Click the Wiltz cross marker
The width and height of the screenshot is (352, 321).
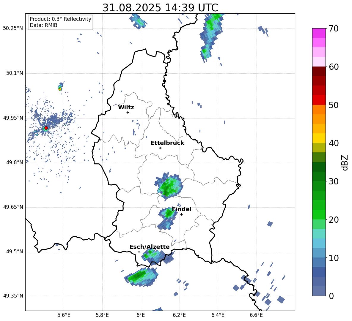pyautogui.click(x=128, y=112)
